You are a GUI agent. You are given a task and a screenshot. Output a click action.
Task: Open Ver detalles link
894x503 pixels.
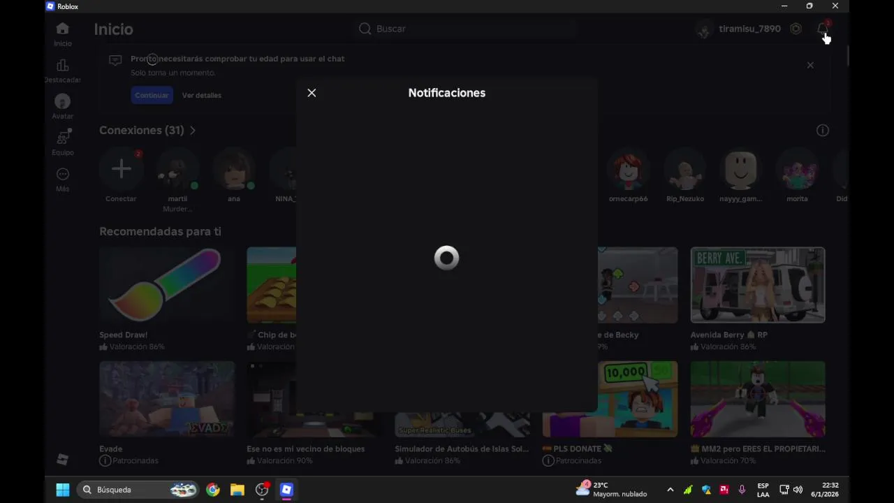tap(202, 95)
